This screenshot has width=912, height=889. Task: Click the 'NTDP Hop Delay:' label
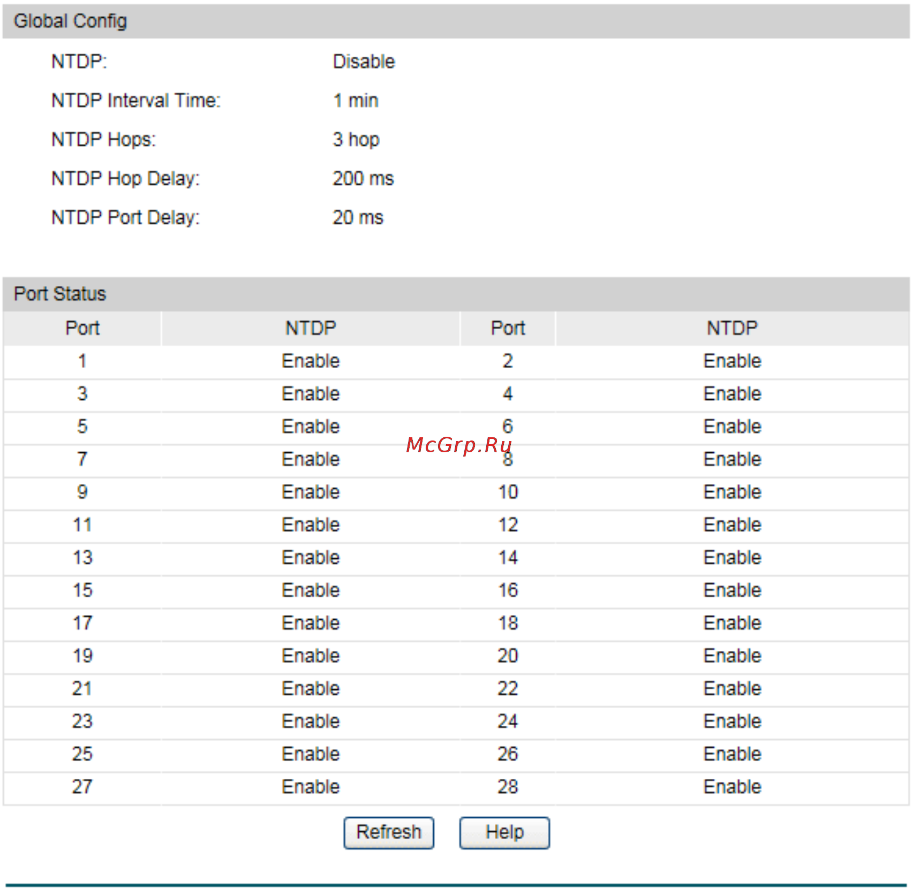click(125, 179)
